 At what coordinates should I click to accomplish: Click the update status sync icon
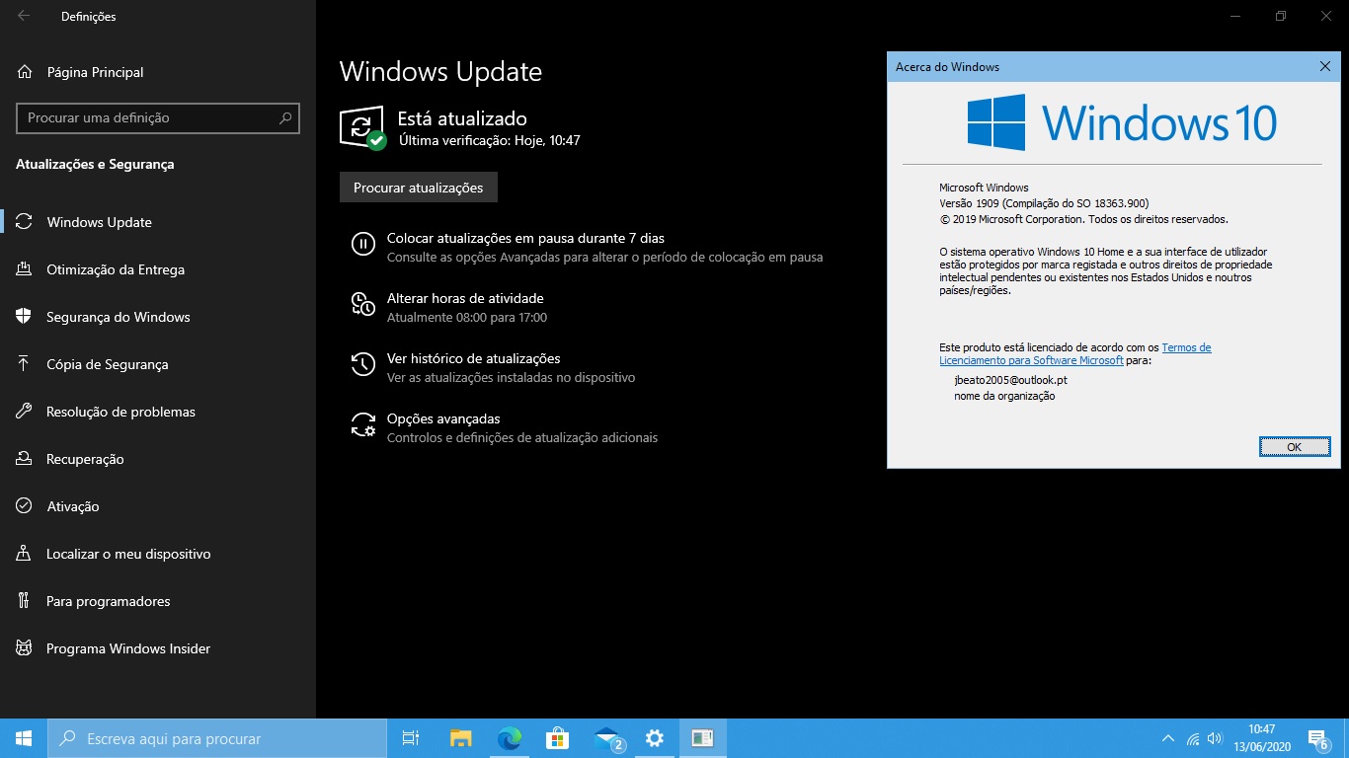pyautogui.click(x=362, y=128)
